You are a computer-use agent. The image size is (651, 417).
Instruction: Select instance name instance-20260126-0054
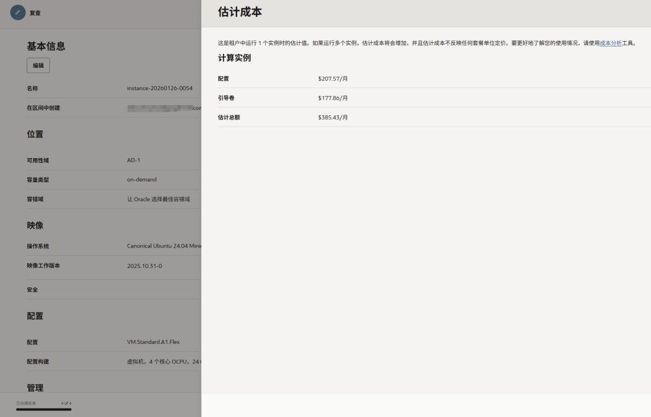160,88
